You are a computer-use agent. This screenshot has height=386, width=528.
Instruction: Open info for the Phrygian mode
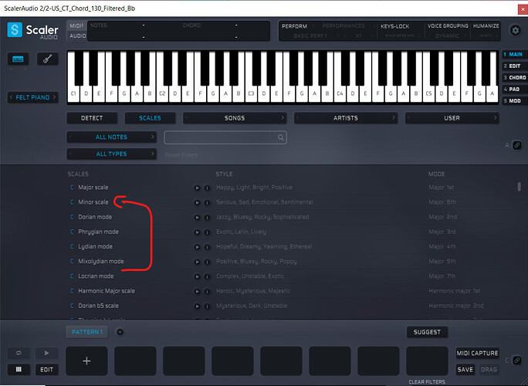click(x=207, y=232)
